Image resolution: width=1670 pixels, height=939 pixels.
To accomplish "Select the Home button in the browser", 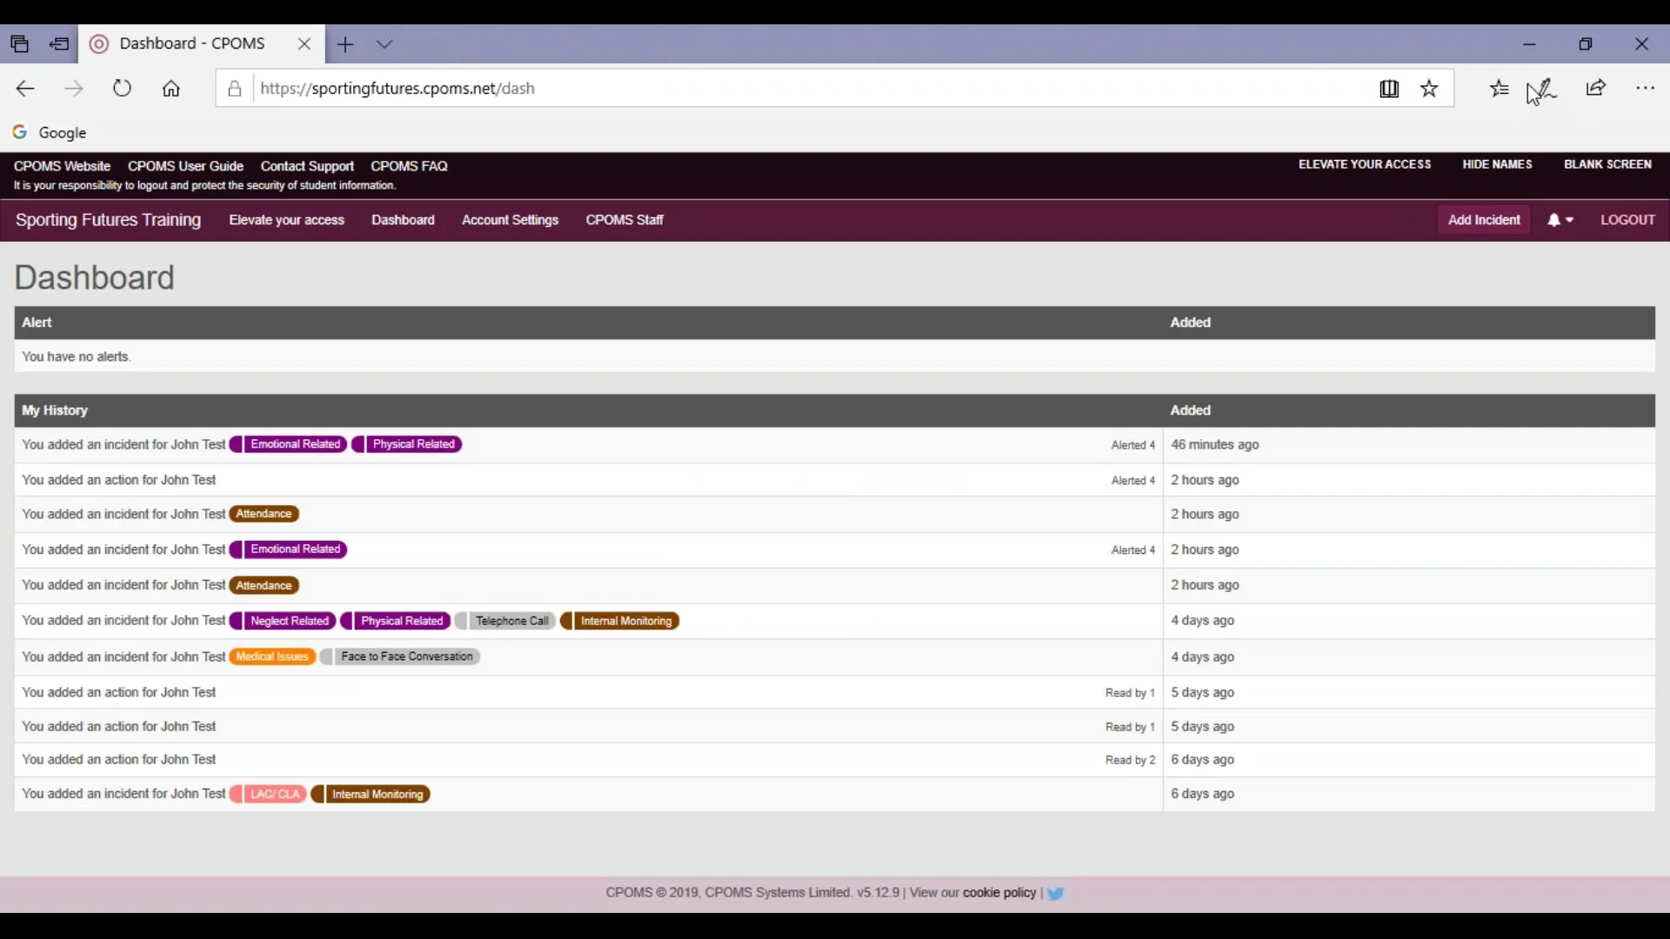I will coord(170,88).
